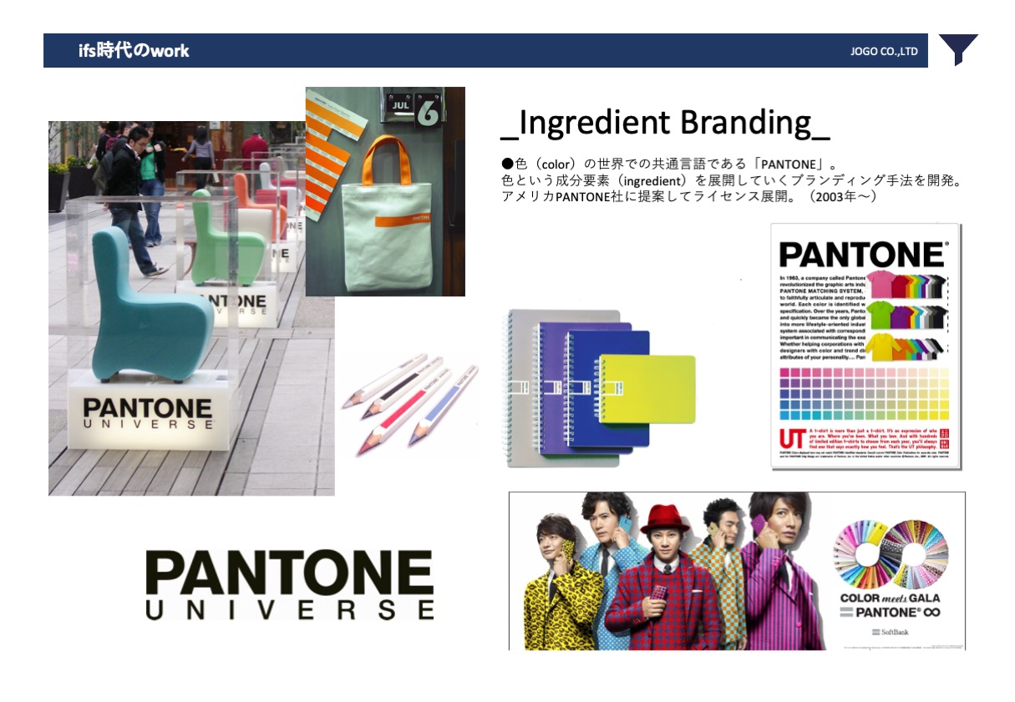This screenshot has height=702, width=1015.
Task: Click the turquoise chair in display case
Action: click(150, 305)
